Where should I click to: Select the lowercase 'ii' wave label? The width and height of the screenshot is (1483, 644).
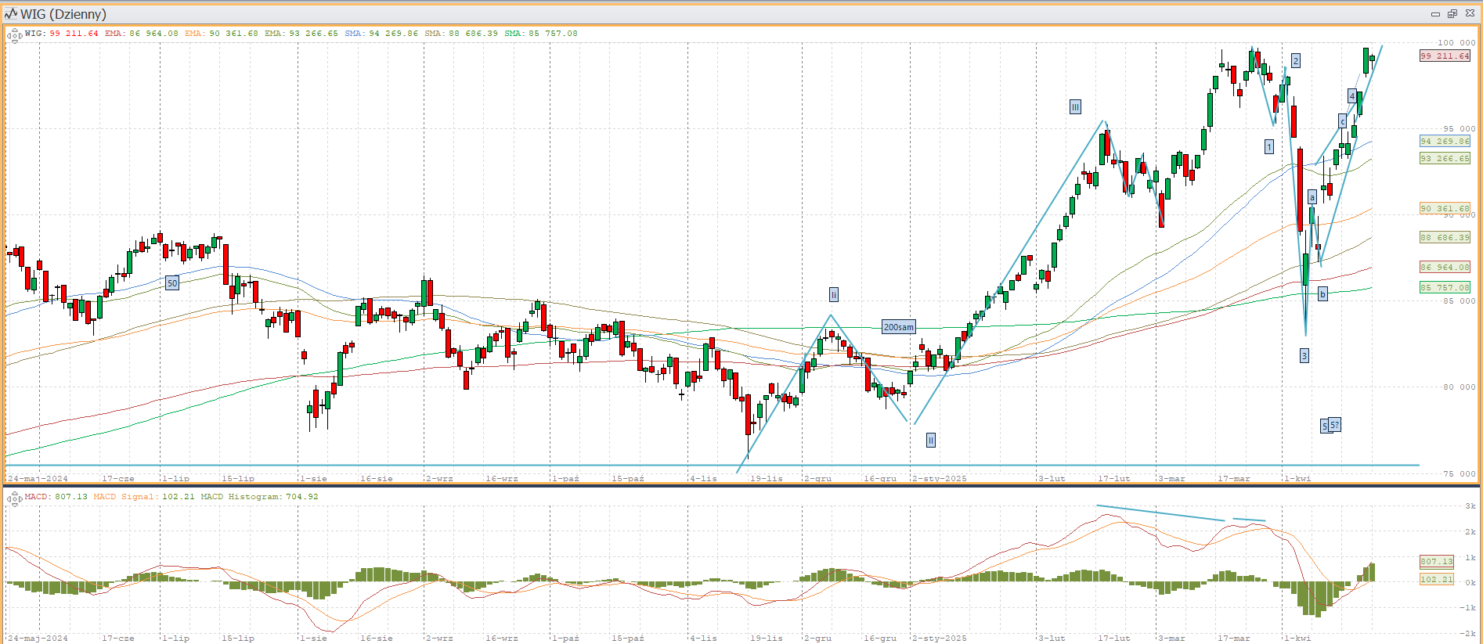tap(833, 295)
